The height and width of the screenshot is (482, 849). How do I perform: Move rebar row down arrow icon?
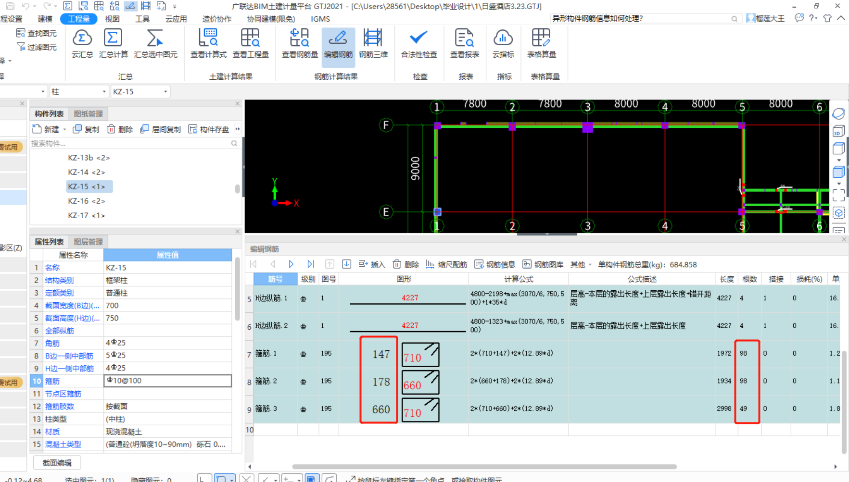[x=346, y=264]
